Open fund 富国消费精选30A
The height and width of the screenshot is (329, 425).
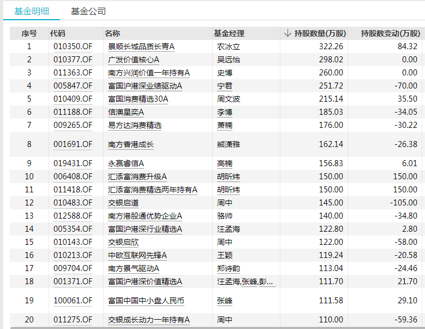(x=138, y=98)
